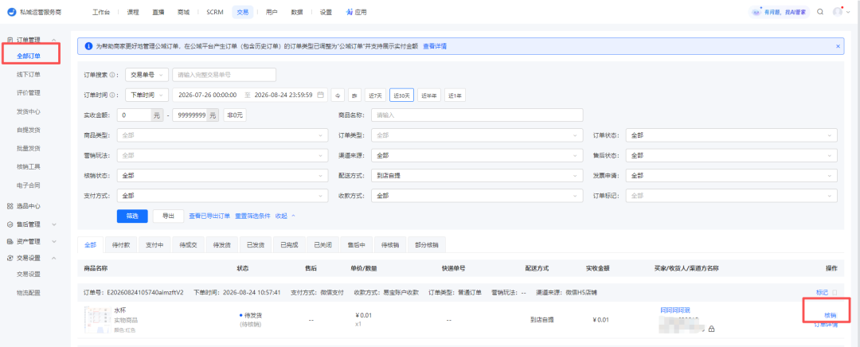
Task: Focus the 商品名称 input field
Action: tap(477, 115)
